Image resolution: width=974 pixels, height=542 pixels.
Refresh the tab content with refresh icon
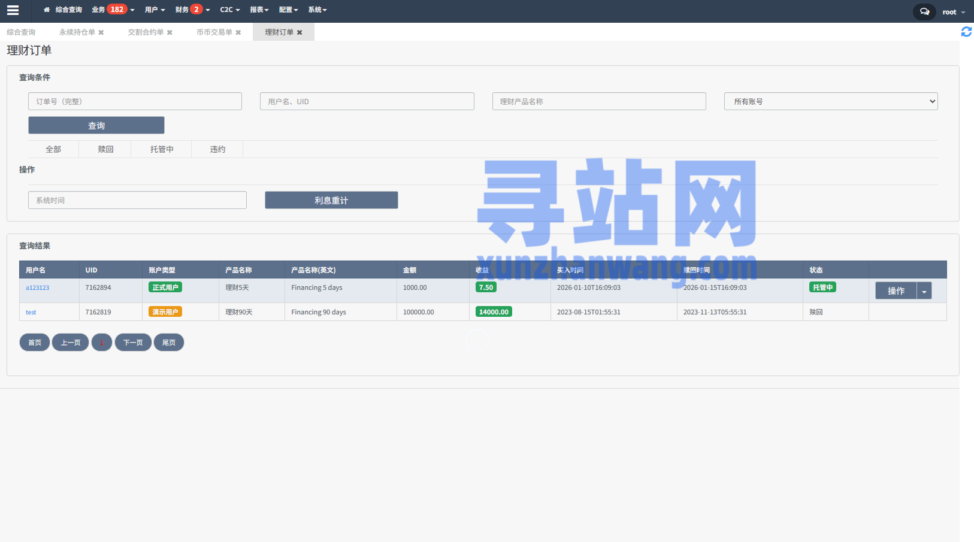(966, 32)
